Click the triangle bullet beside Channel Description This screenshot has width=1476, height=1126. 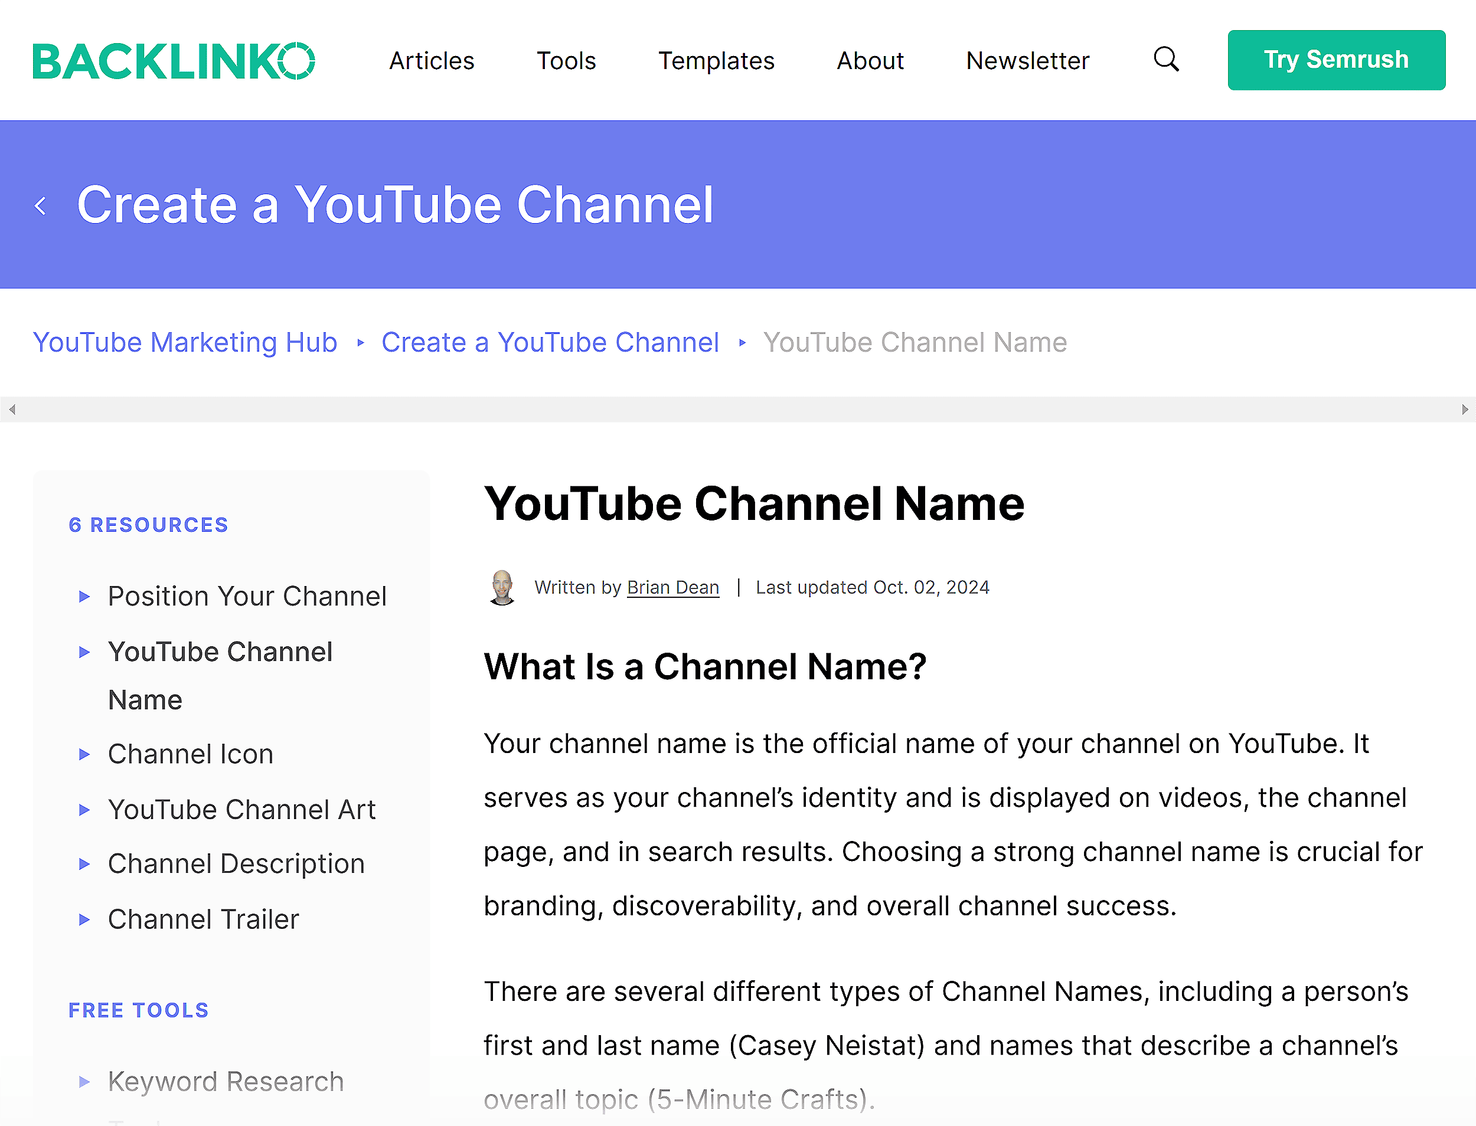[x=84, y=865]
